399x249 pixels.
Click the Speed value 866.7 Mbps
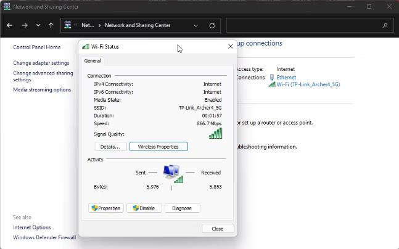tap(209, 124)
